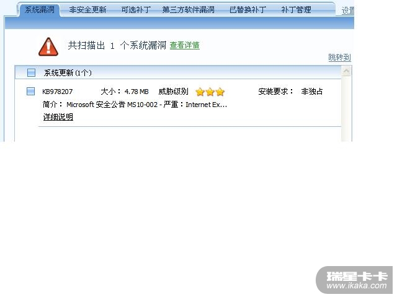Click the Microsoft 安全公告 MS10-002 description text

(147, 105)
